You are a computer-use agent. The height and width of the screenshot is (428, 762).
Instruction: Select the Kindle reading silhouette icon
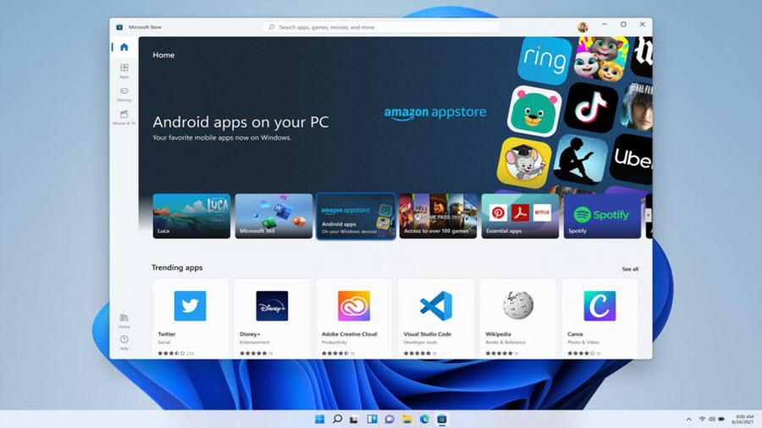click(580, 160)
